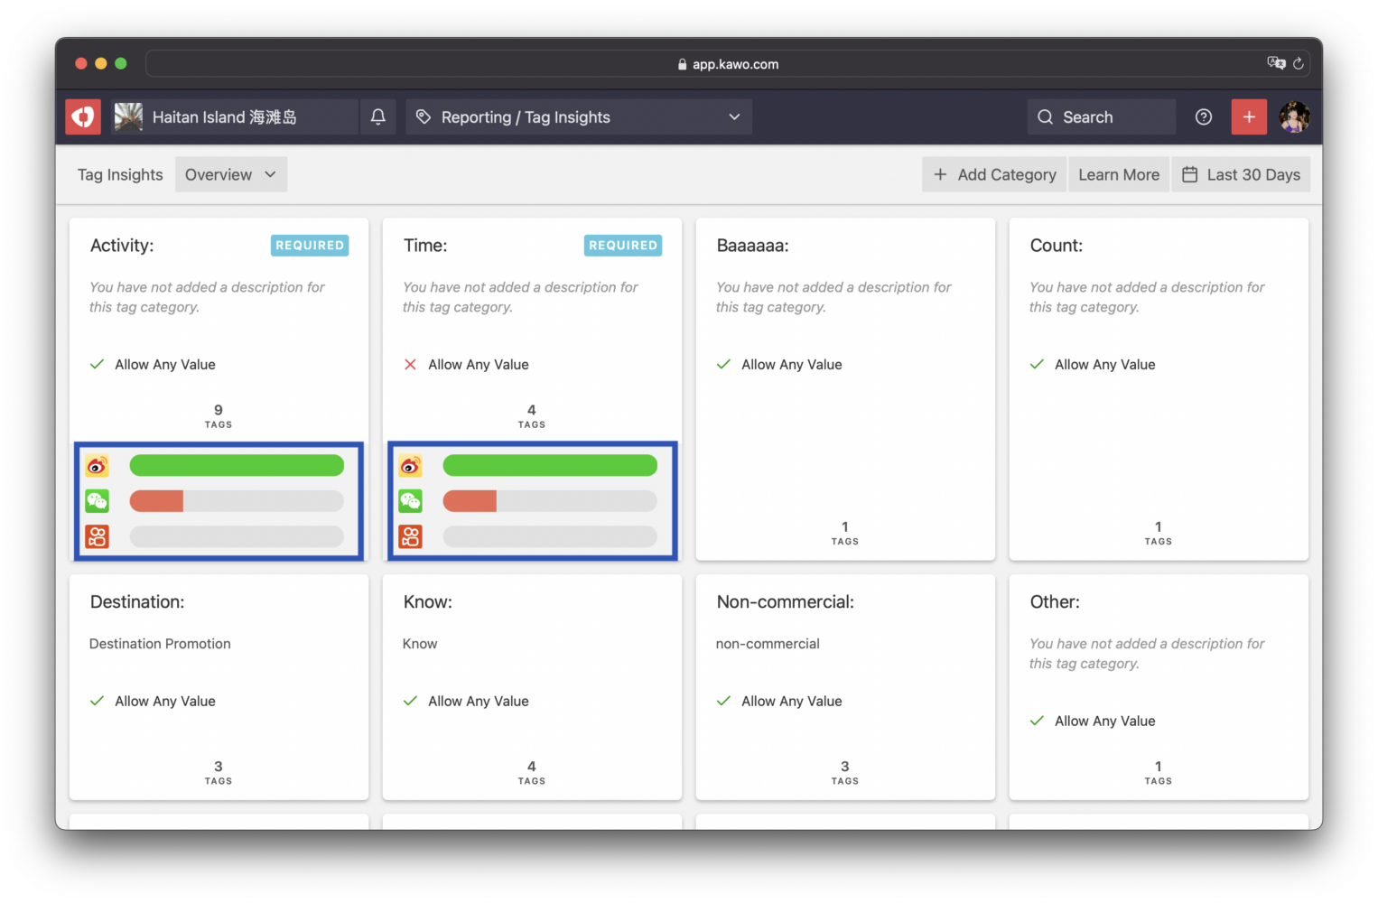Select the WeChat icon in Time card
Viewport: 1378px width, 903px height.
click(411, 500)
